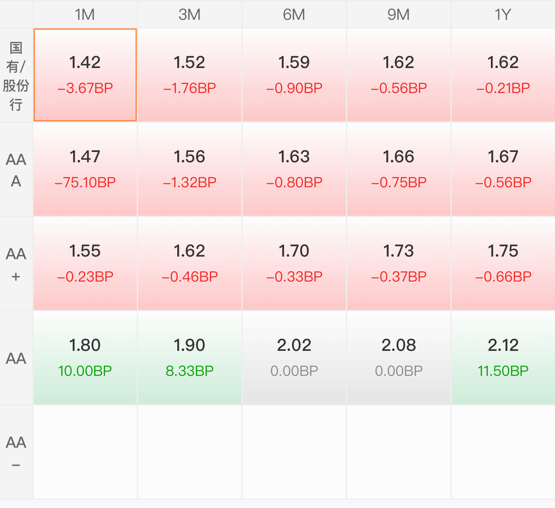Viewport: 555px width, 508px height.
Task: Click the AA 3M cell showing 8.33BP
Action: (x=190, y=358)
